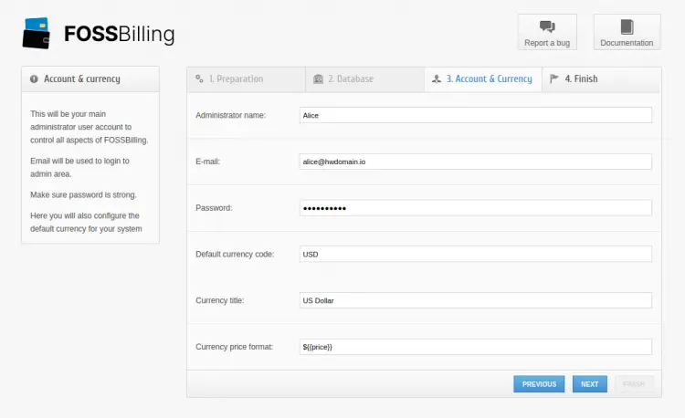Click the Documentation book icon

627,26
